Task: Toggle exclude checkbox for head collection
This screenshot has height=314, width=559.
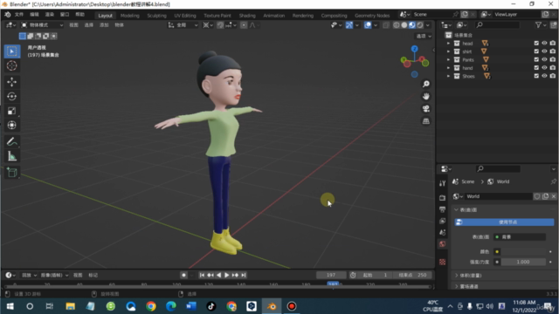Action: [x=536, y=43]
